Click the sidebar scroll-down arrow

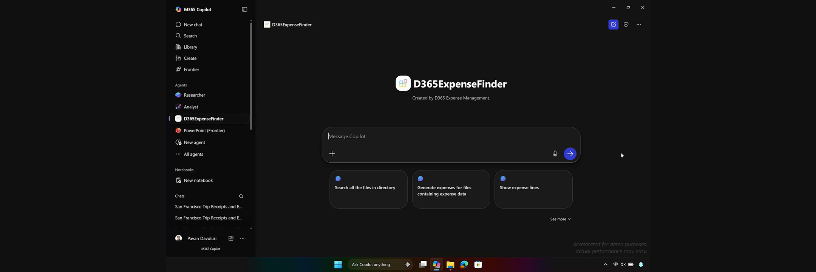click(x=251, y=229)
